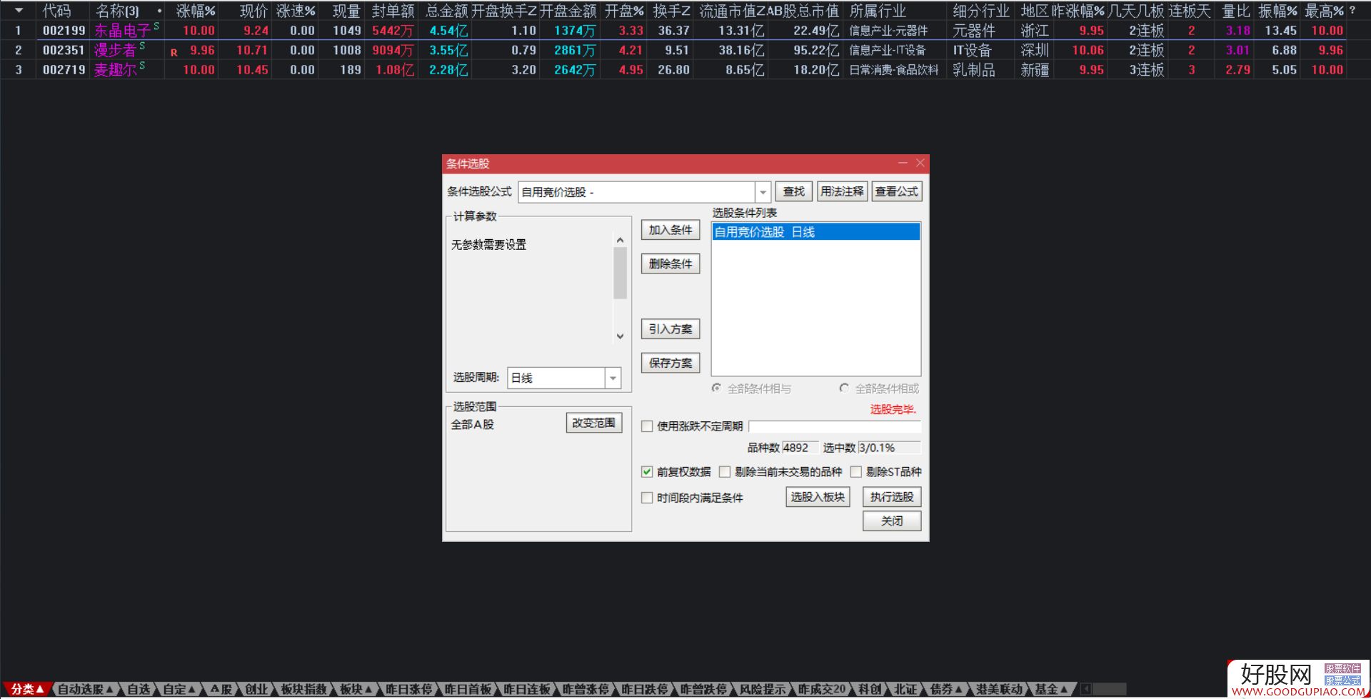Screen dimensions: 1371x699
Task: Uncheck 前复权数据 checkbox
Action: tap(647, 472)
